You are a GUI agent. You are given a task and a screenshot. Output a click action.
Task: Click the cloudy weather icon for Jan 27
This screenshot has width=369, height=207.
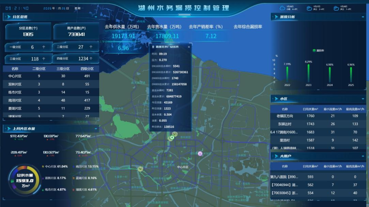[x=309, y=8]
